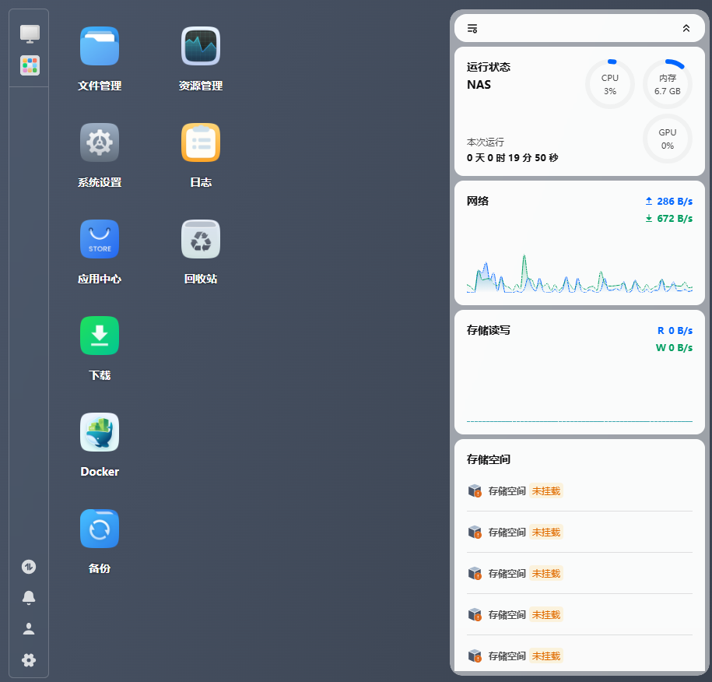Open the colorful app grid launcher
The image size is (712, 682).
(x=30, y=65)
